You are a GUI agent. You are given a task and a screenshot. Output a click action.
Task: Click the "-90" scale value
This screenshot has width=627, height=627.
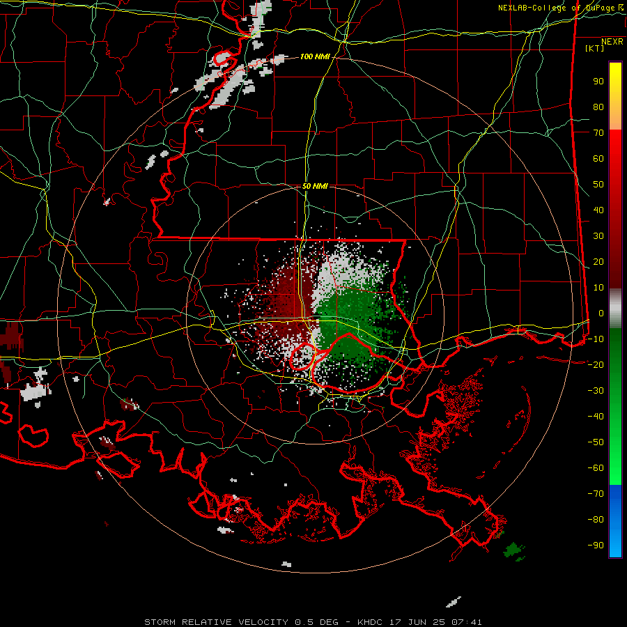[x=596, y=545]
